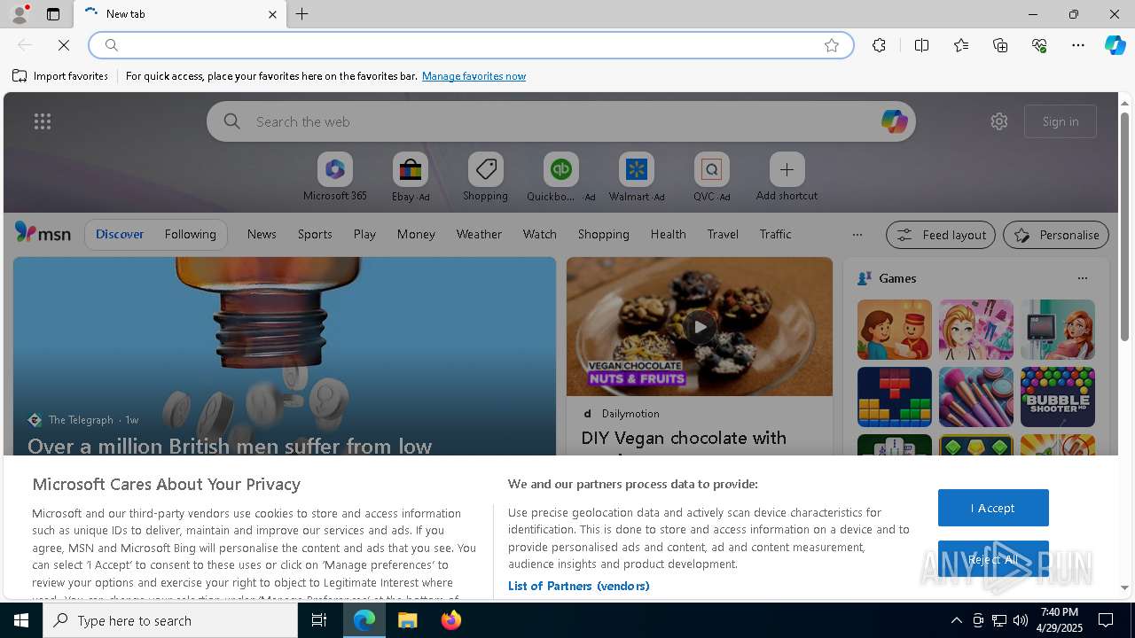Open Copilot icon in search box

point(894,121)
